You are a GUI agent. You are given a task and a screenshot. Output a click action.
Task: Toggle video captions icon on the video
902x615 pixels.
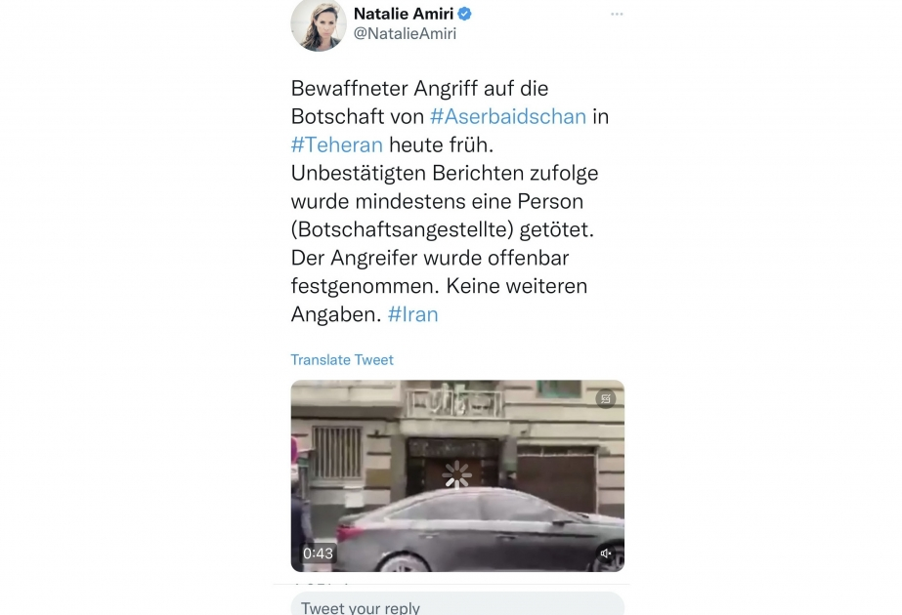pos(606,398)
